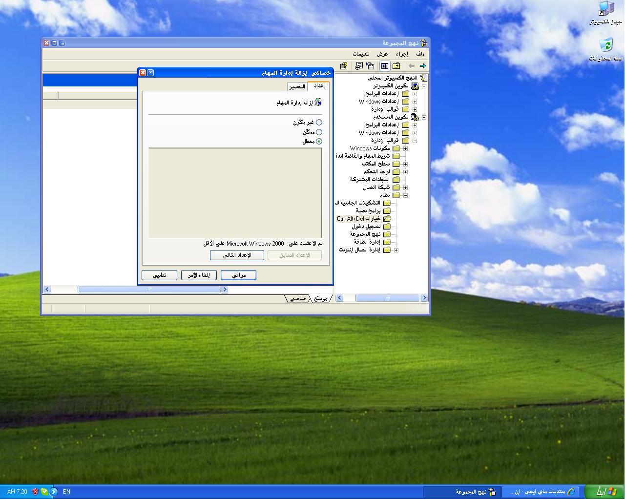Switch to the موسّع view tab

[321, 298]
